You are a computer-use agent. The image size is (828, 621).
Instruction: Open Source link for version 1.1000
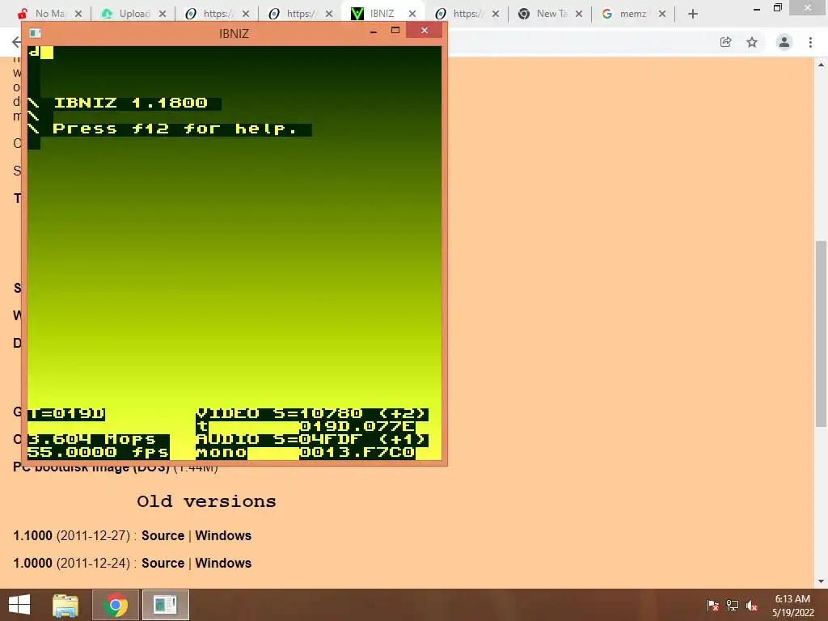click(163, 535)
